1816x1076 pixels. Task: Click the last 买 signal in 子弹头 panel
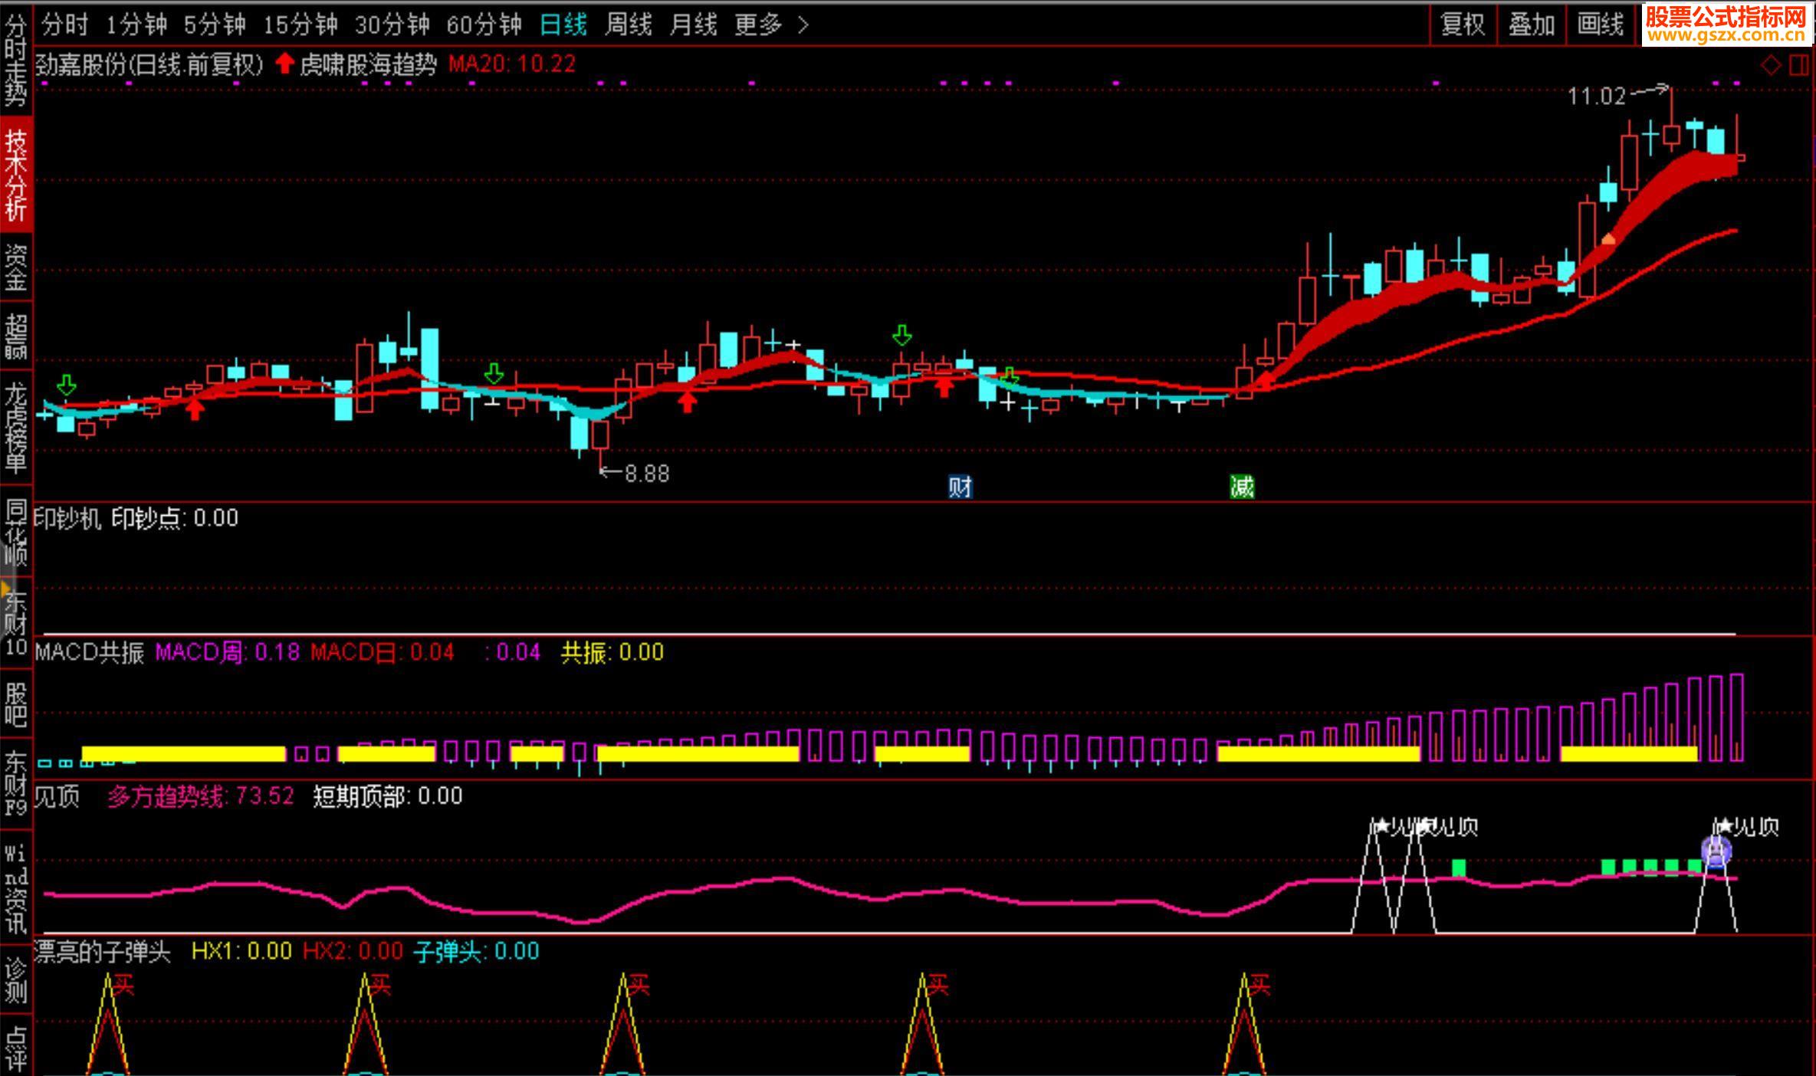point(1259,985)
